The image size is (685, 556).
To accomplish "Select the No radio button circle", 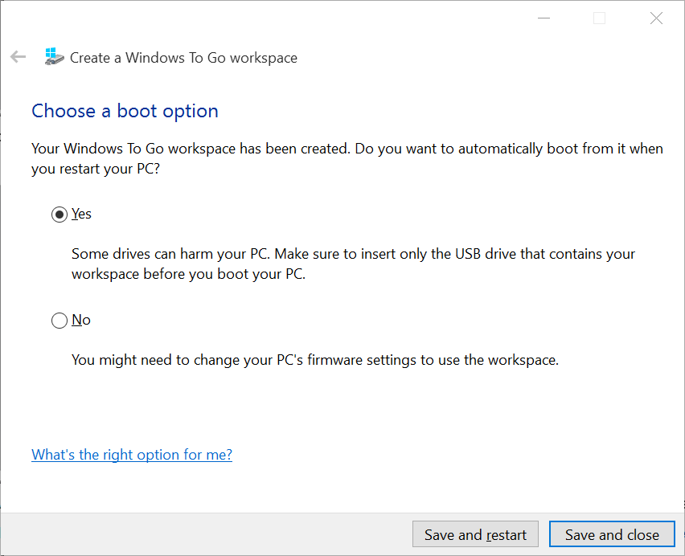I will tap(59, 321).
